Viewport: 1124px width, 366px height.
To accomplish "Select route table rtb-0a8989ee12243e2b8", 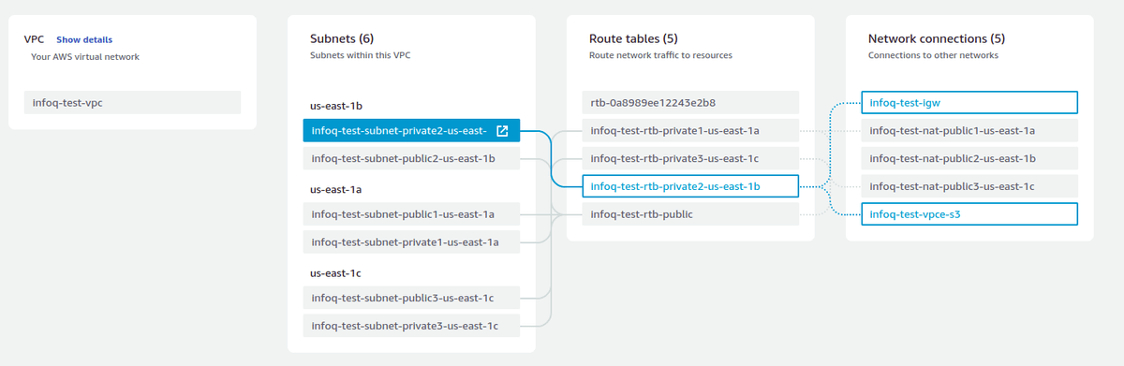I will click(690, 102).
